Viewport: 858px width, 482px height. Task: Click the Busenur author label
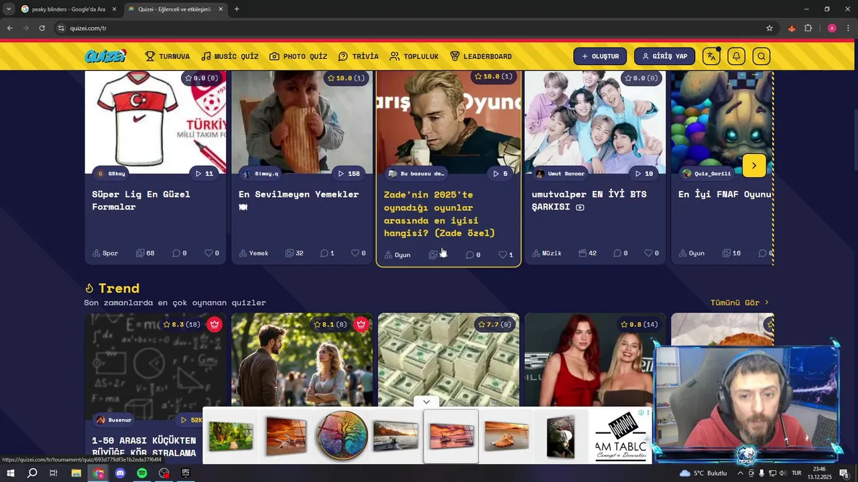click(x=114, y=420)
